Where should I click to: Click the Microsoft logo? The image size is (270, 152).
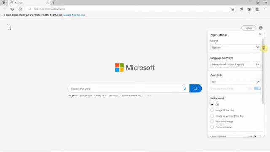135,68
